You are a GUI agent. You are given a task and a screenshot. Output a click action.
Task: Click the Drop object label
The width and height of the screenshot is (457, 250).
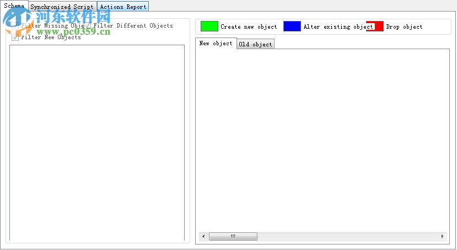point(404,27)
